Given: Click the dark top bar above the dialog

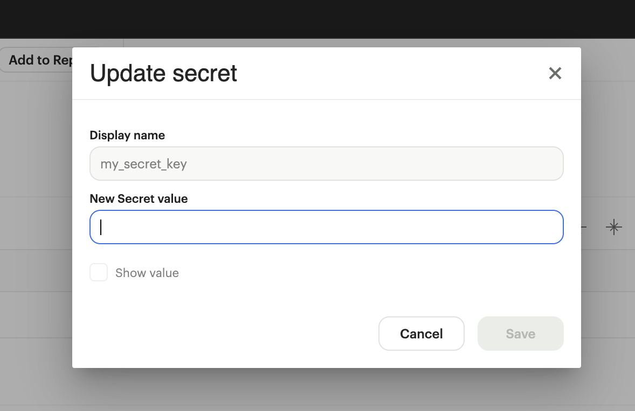Looking at the screenshot, I should (x=317, y=19).
